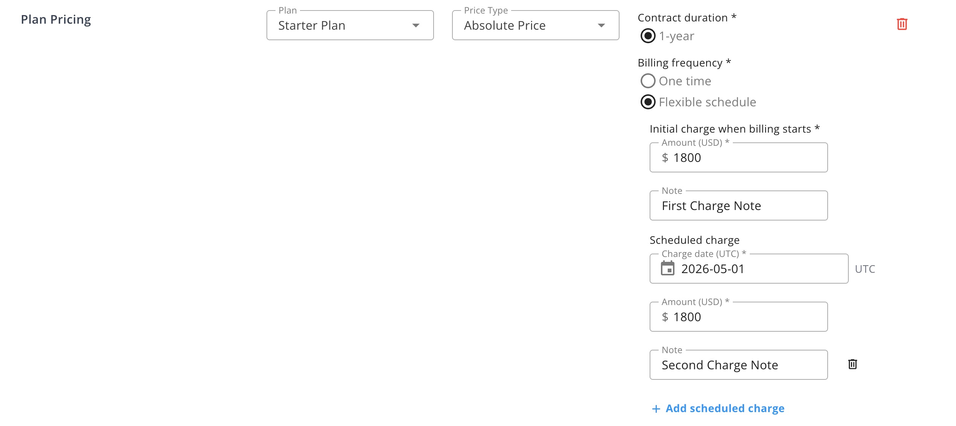Click the Absolute Price selection text
956x426 pixels.
click(504, 26)
